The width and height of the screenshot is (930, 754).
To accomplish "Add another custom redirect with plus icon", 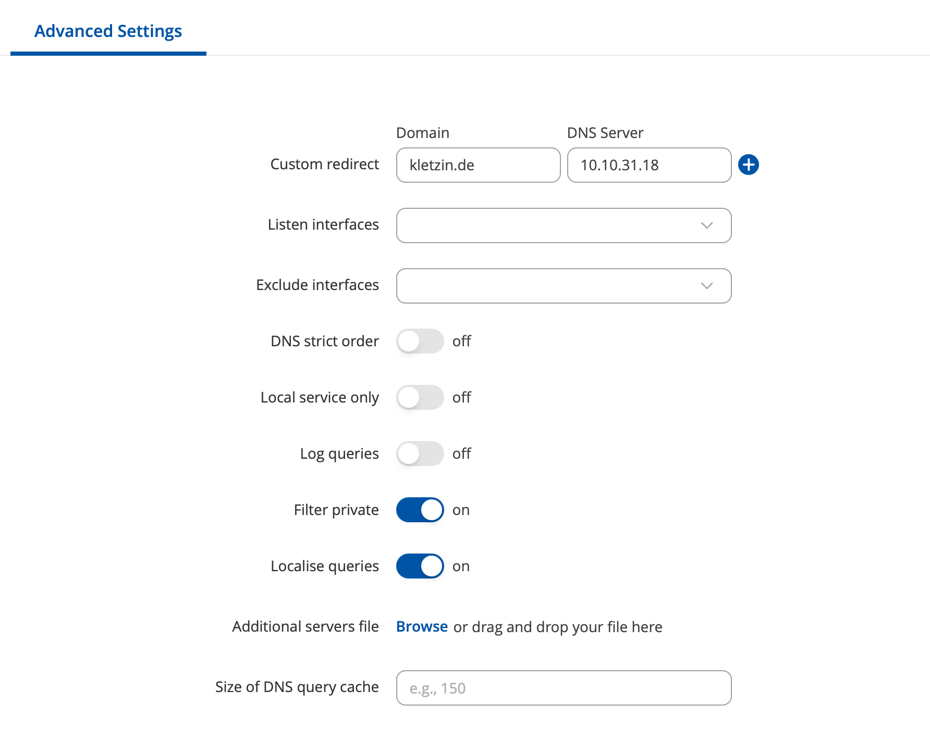I will click(748, 165).
